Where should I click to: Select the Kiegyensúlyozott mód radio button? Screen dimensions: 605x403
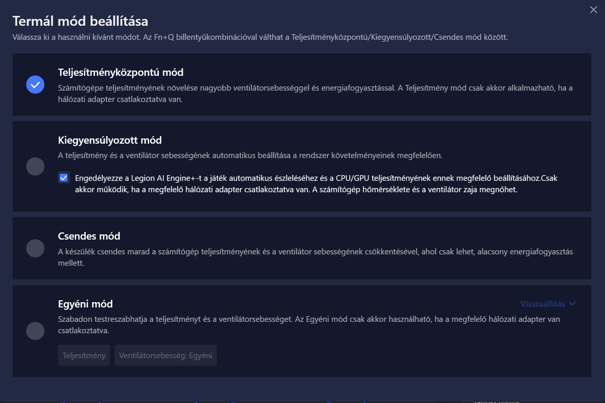point(35,166)
